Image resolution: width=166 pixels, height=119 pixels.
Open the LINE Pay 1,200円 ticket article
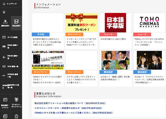click(47, 42)
